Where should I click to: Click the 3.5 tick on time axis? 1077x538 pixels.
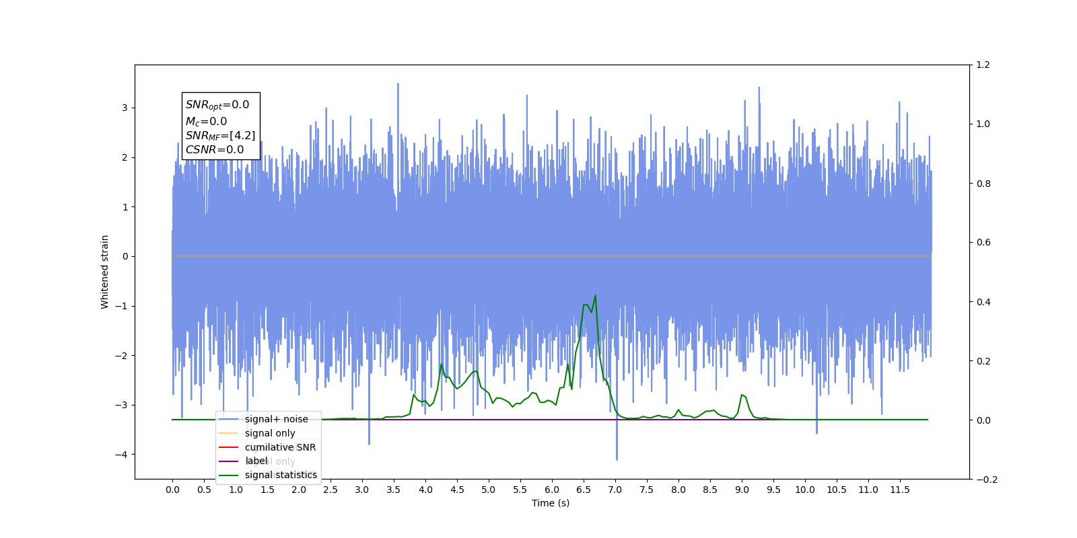click(394, 490)
